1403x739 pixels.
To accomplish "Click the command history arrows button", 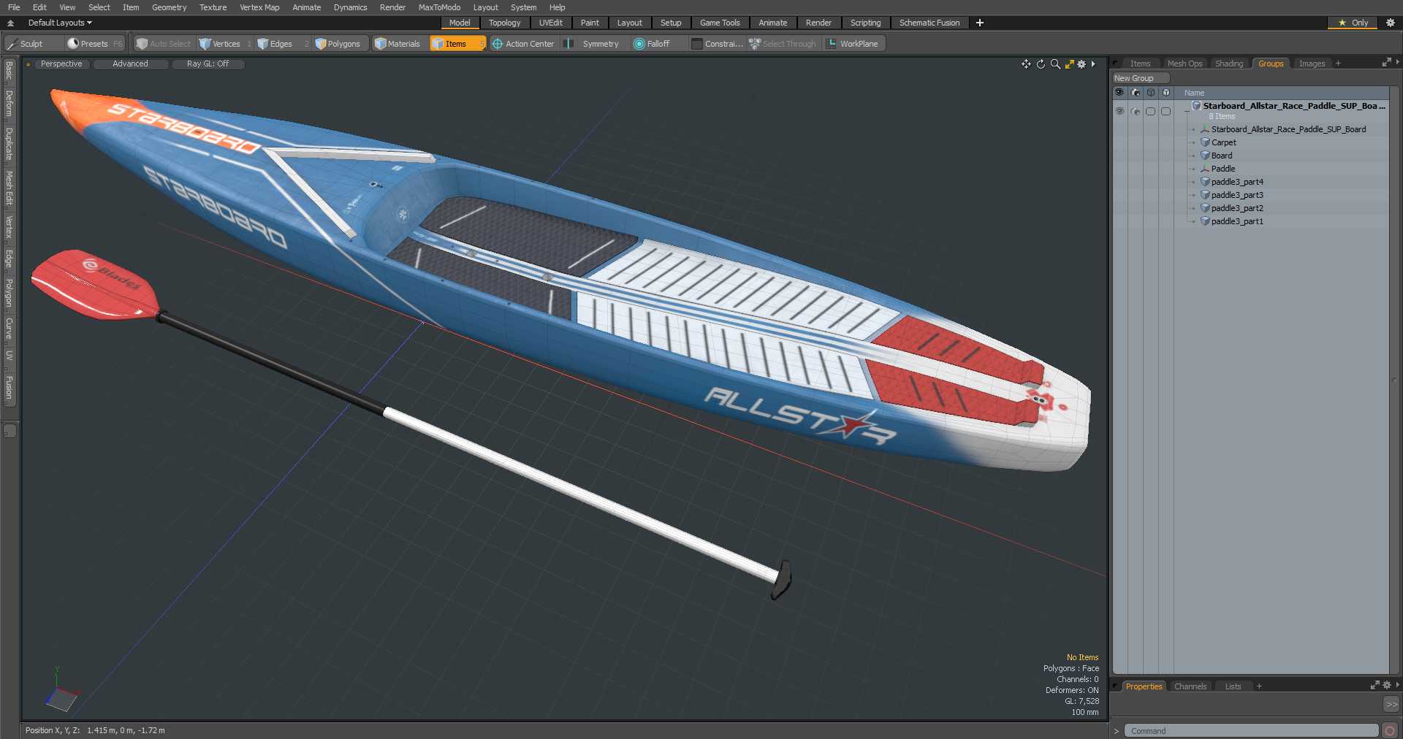I will tap(1391, 705).
